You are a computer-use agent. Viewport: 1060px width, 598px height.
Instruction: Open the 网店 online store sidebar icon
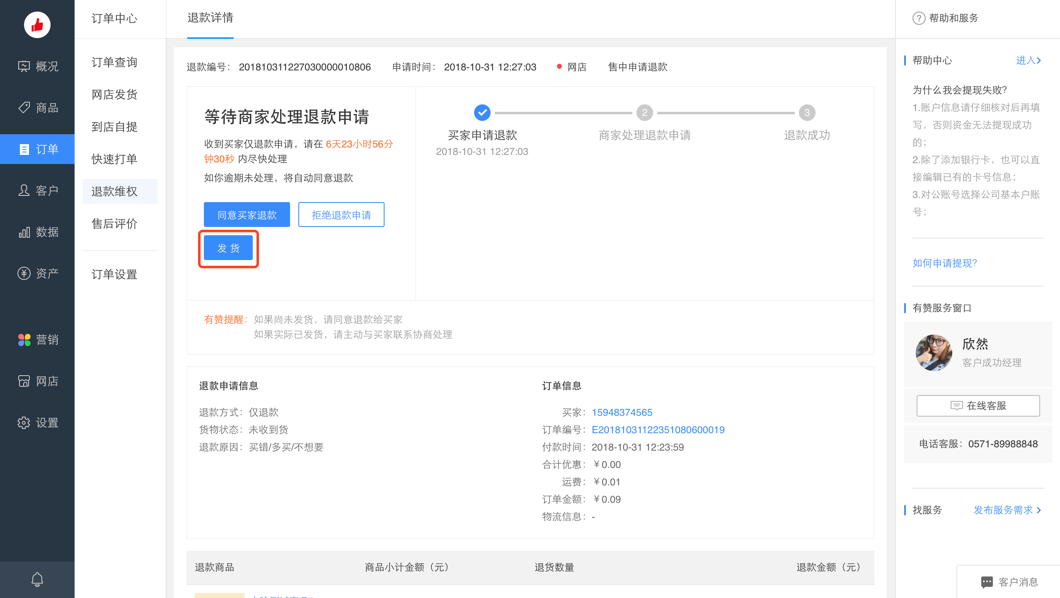(37, 381)
